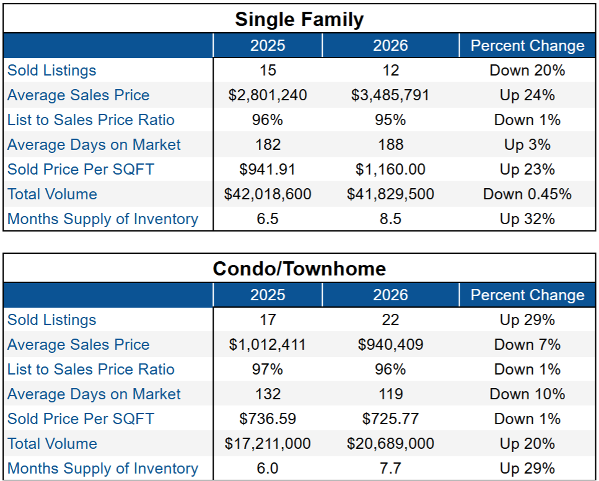
Task: Click Average Sales Price label in Single Family
Action: tap(79, 95)
